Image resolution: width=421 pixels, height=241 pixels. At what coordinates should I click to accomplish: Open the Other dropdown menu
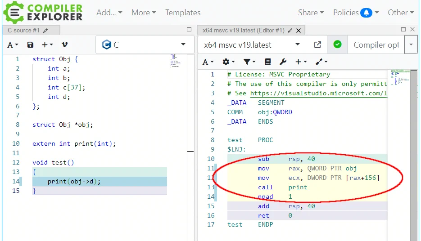click(x=401, y=13)
